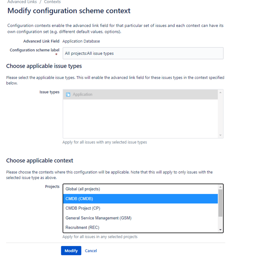Pick General Service Management (GSM) project

(98, 218)
